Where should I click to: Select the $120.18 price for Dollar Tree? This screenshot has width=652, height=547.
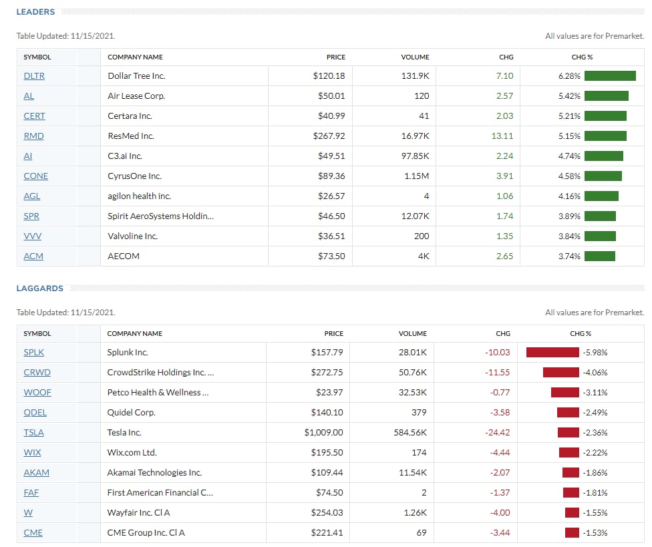click(x=329, y=76)
